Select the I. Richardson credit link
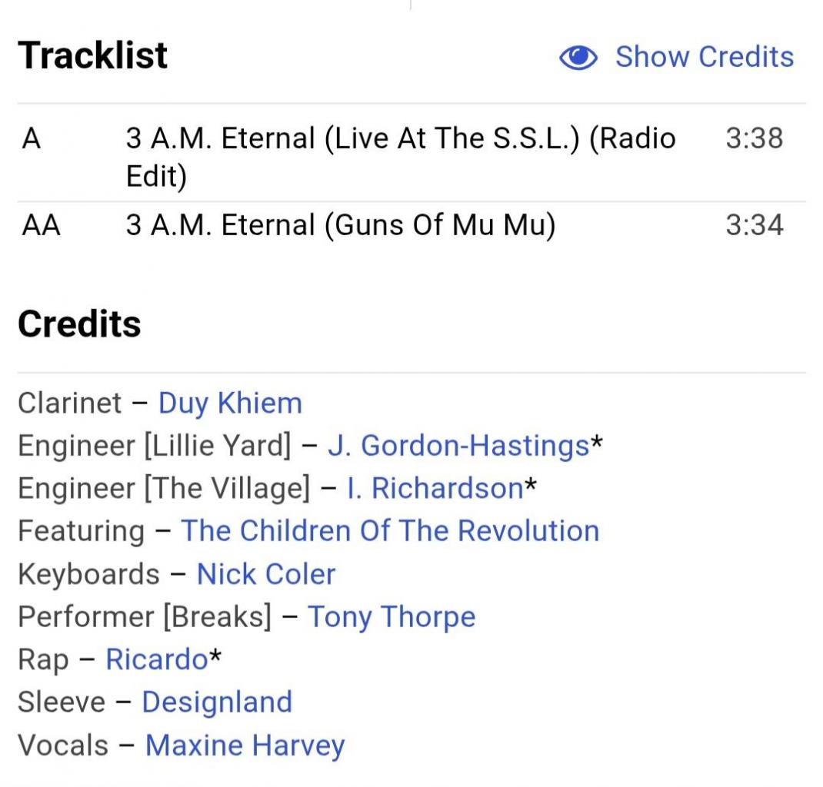This screenshot has width=823, height=787. [x=435, y=489]
